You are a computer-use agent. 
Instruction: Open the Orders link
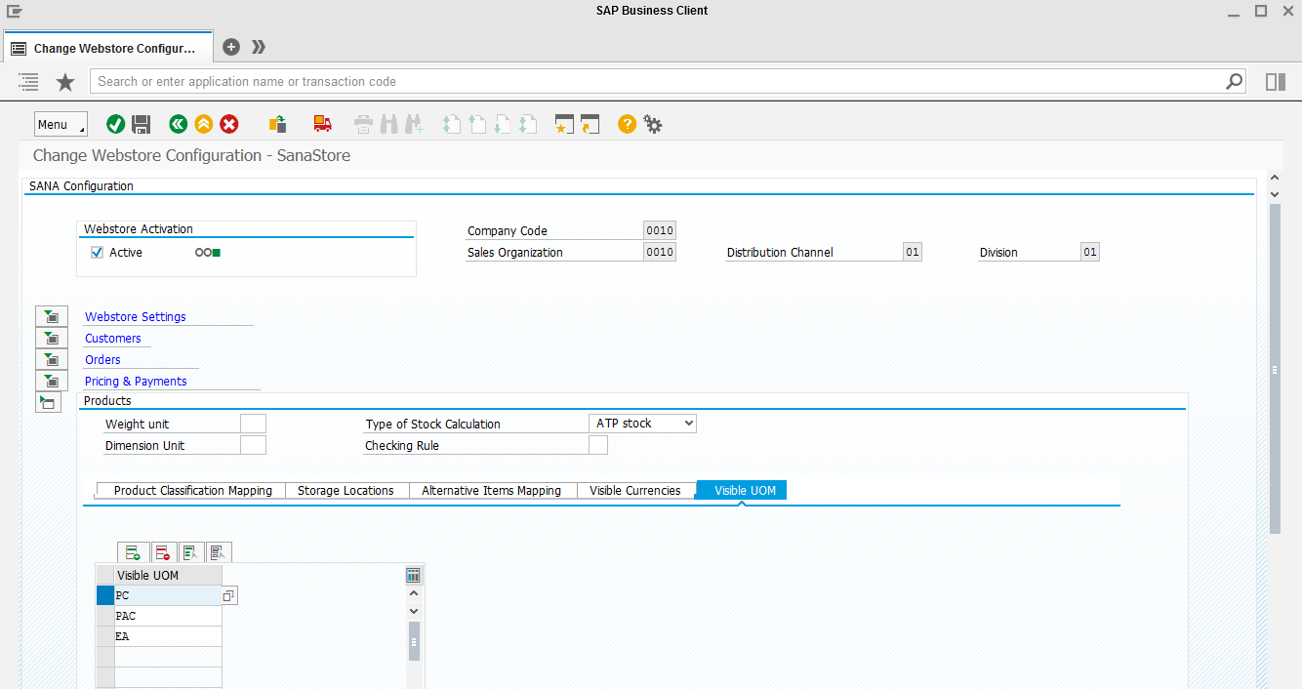102,359
